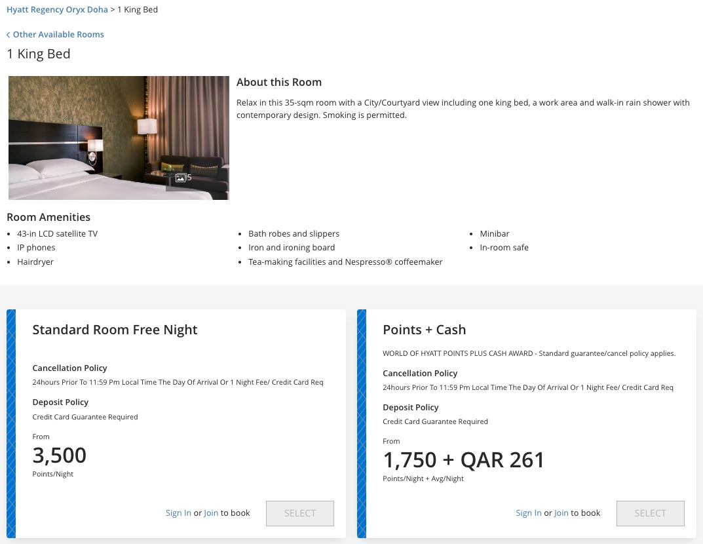
Task: Click the 1,750 + QAR 261 price
Action: (x=464, y=459)
